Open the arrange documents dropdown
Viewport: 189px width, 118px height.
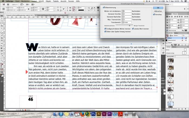33,5
